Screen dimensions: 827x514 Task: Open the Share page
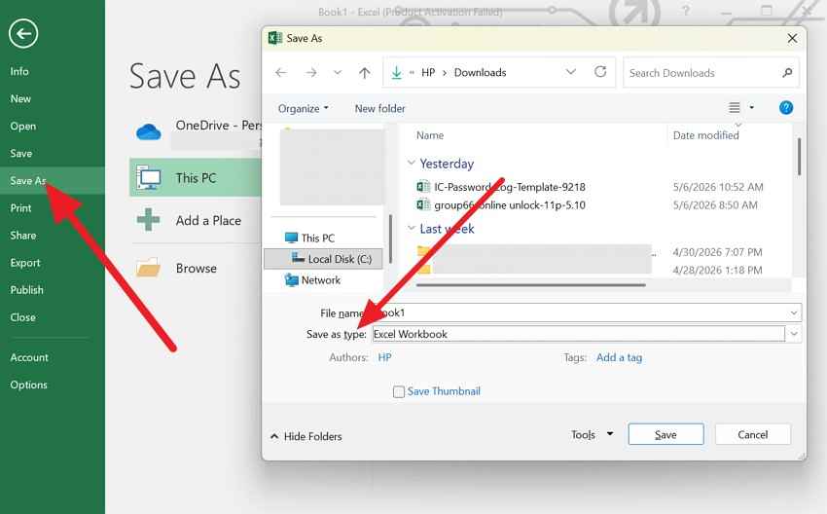tap(23, 236)
